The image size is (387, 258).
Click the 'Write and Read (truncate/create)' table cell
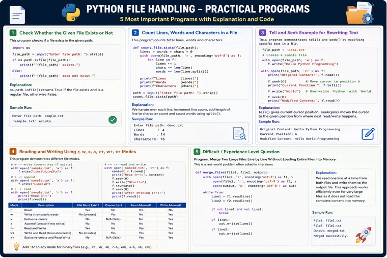(48, 233)
